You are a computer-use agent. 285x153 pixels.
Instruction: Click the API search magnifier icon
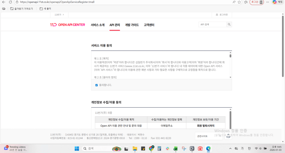point(229,24)
